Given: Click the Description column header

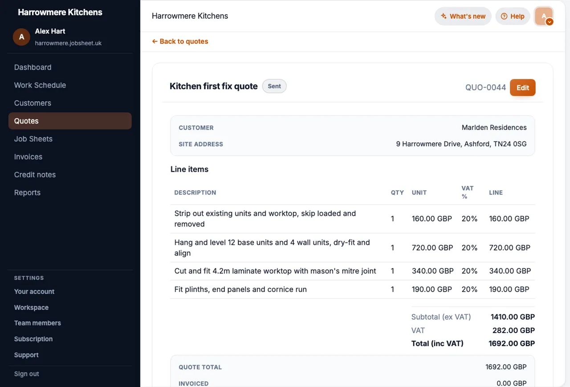Looking at the screenshot, I should [x=195, y=193].
